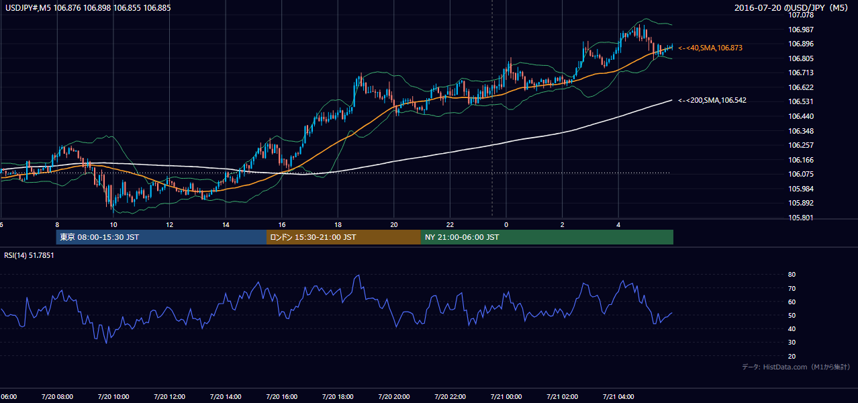The width and height of the screenshot is (858, 403).
Task: Click the 7/21 00:00 time axis label
Action: (506, 396)
